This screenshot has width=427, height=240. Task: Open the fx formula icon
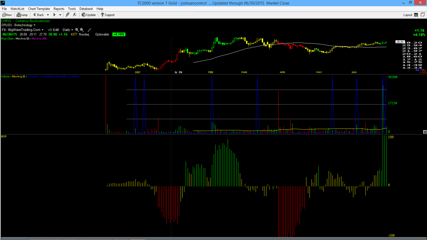click(75, 15)
